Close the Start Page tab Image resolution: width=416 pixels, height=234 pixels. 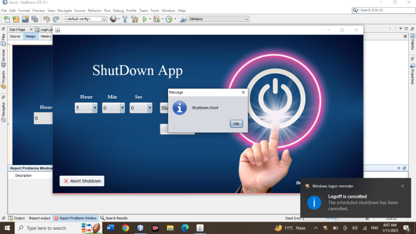click(31, 30)
